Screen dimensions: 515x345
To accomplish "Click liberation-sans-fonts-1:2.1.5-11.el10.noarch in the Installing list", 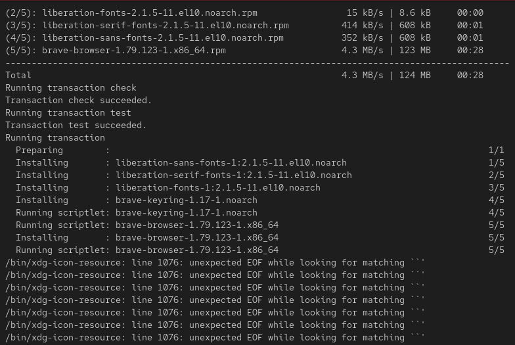I will (231, 162).
